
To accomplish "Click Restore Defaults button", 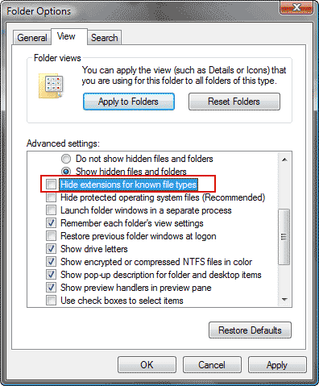I will [x=250, y=330].
